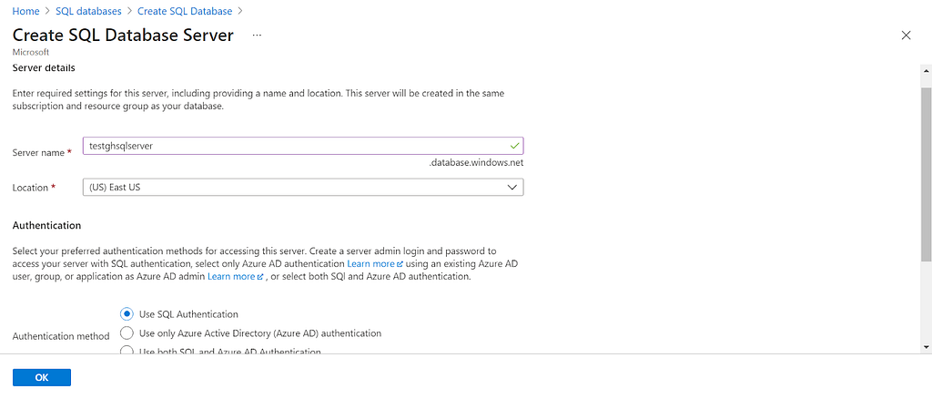Click external link icon after second Learn more
This screenshot has height=399, width=932.
pos(260,277)
